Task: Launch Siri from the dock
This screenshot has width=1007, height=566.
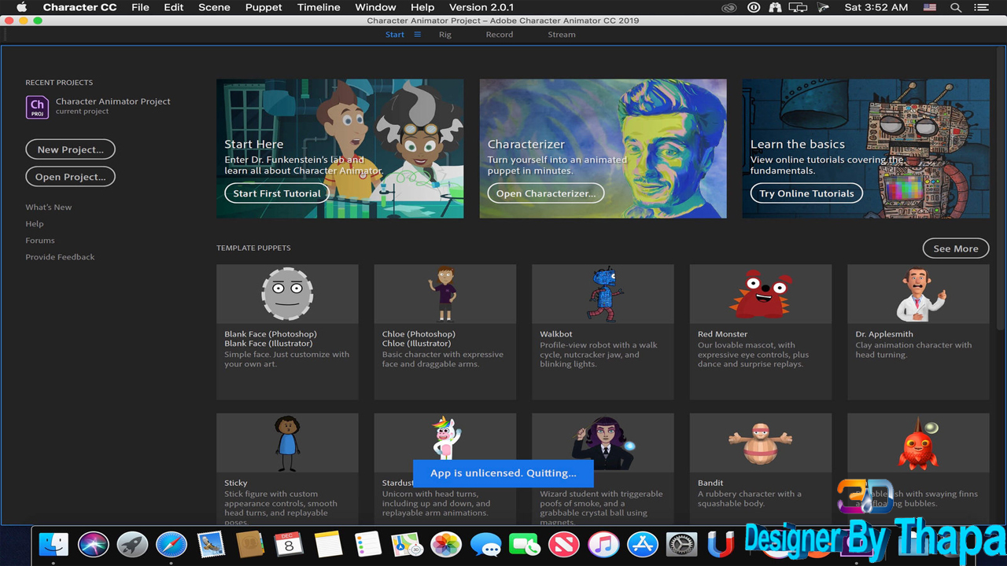Action: 93,544
